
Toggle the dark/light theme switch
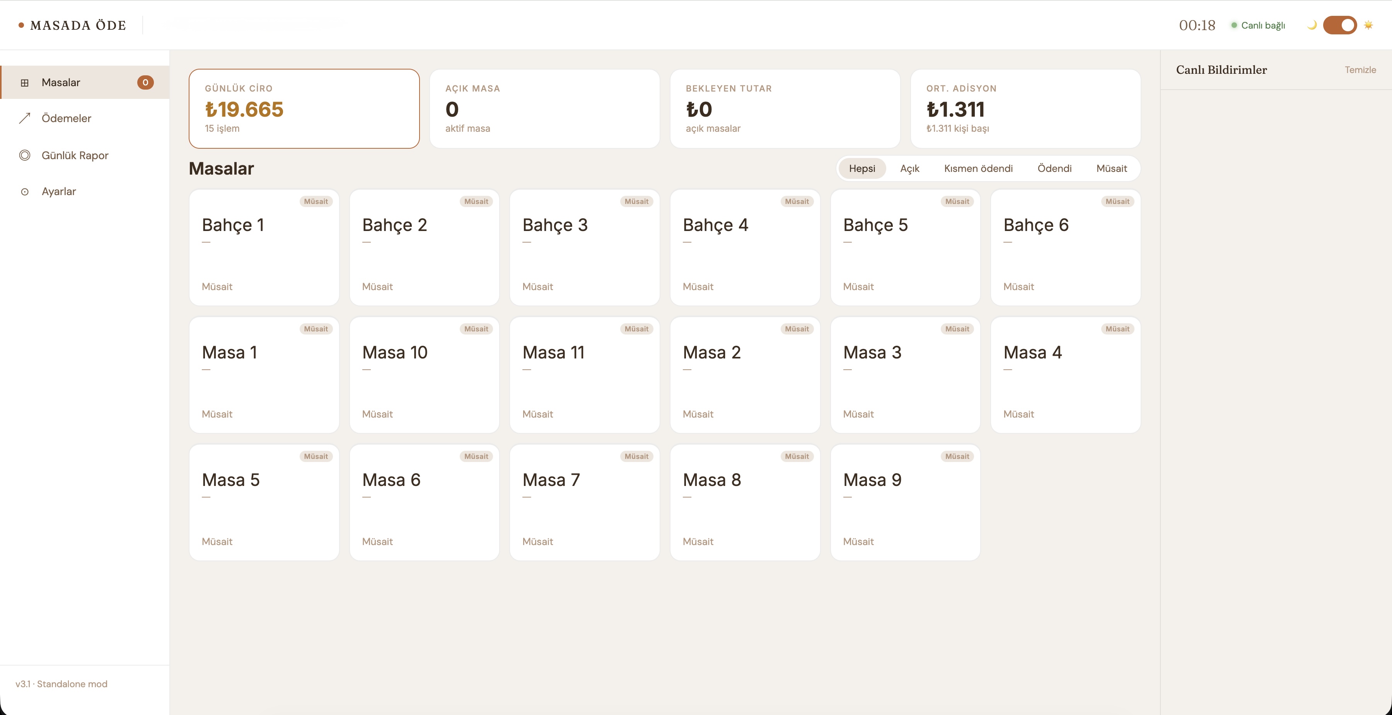click(x=1339, y=25)
